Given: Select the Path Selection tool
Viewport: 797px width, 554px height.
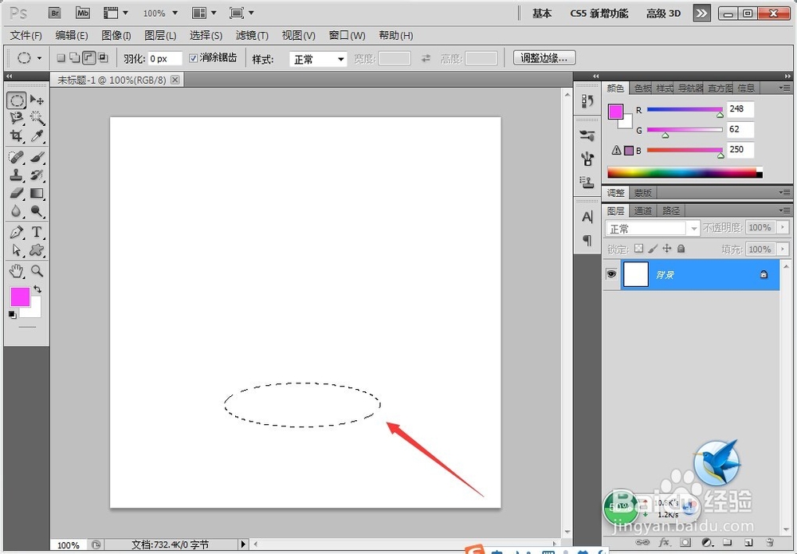Looking at the screenshot, I should pyautogui.click(x=16, y=250).
